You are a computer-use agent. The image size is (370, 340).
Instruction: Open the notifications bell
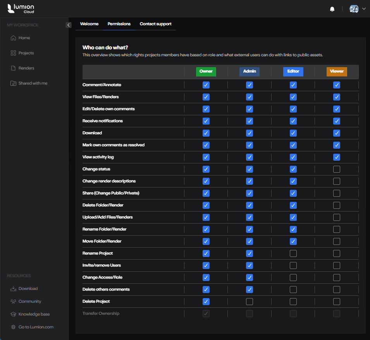[x=332, y=9]
